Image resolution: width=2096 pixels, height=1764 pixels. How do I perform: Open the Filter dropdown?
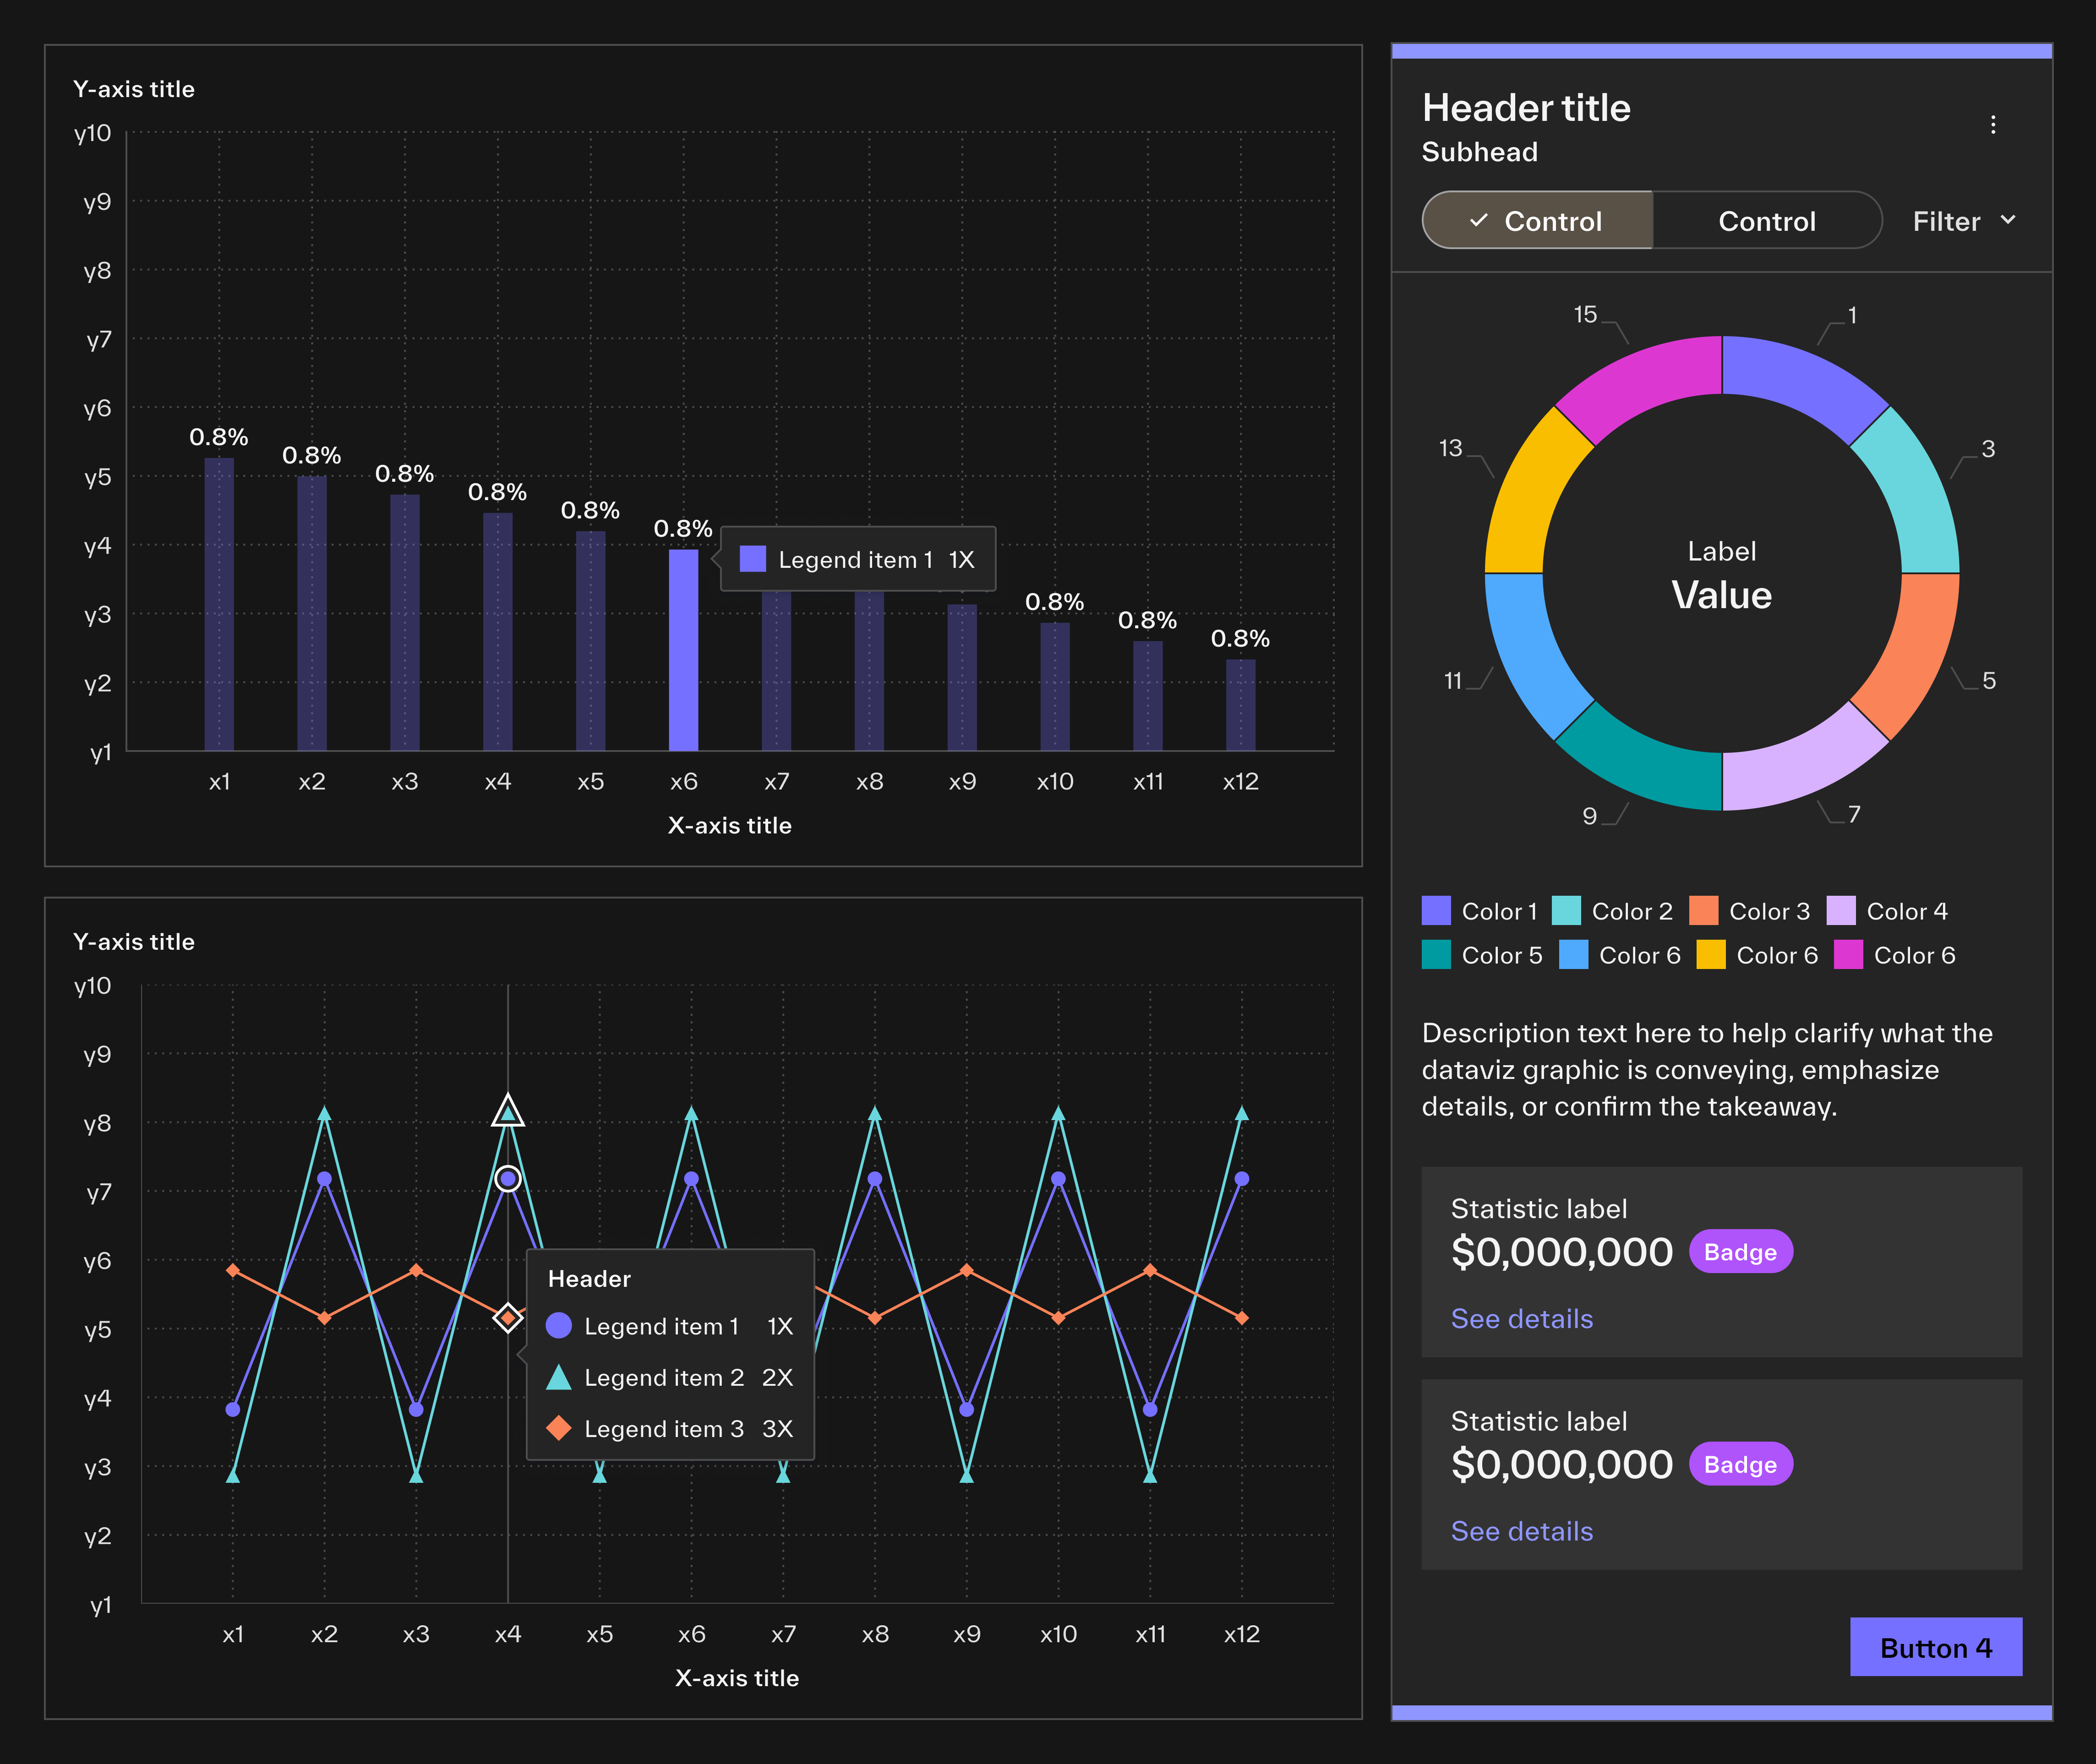coord(1965,221)
